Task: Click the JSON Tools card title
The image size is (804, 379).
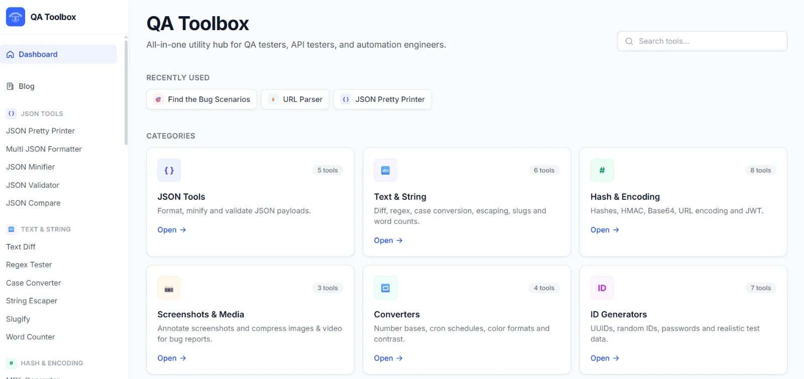Action: coord(181,197)
